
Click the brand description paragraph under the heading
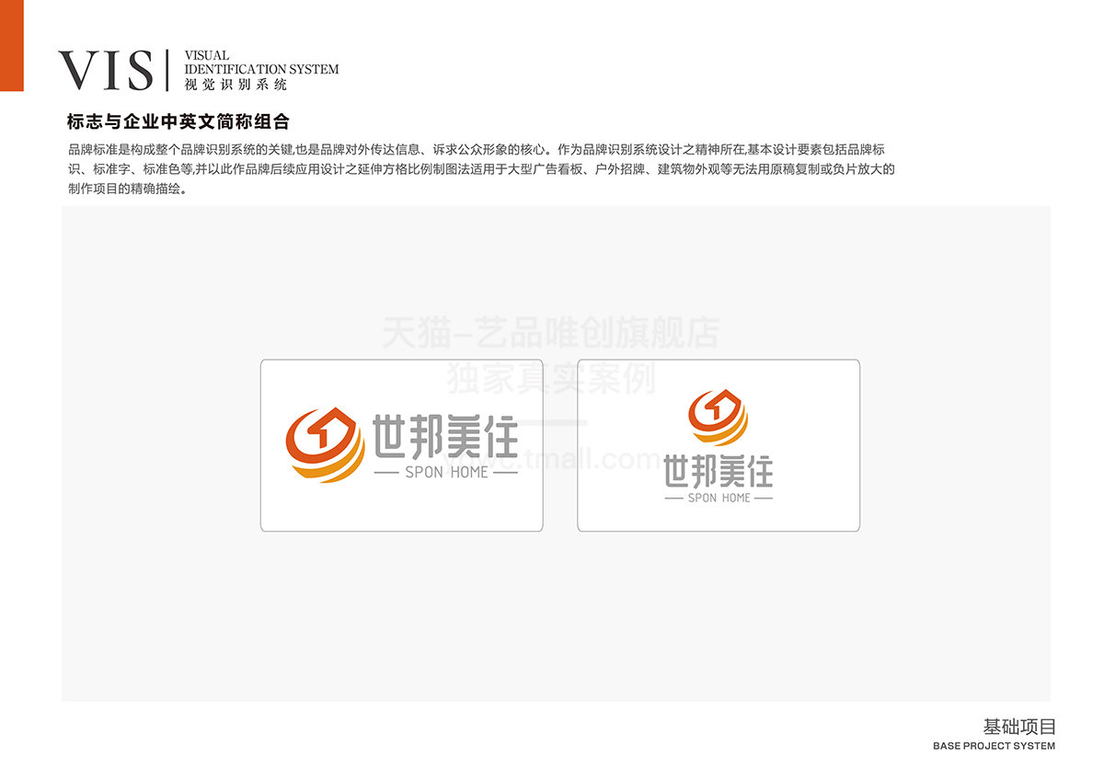point(478,169)
